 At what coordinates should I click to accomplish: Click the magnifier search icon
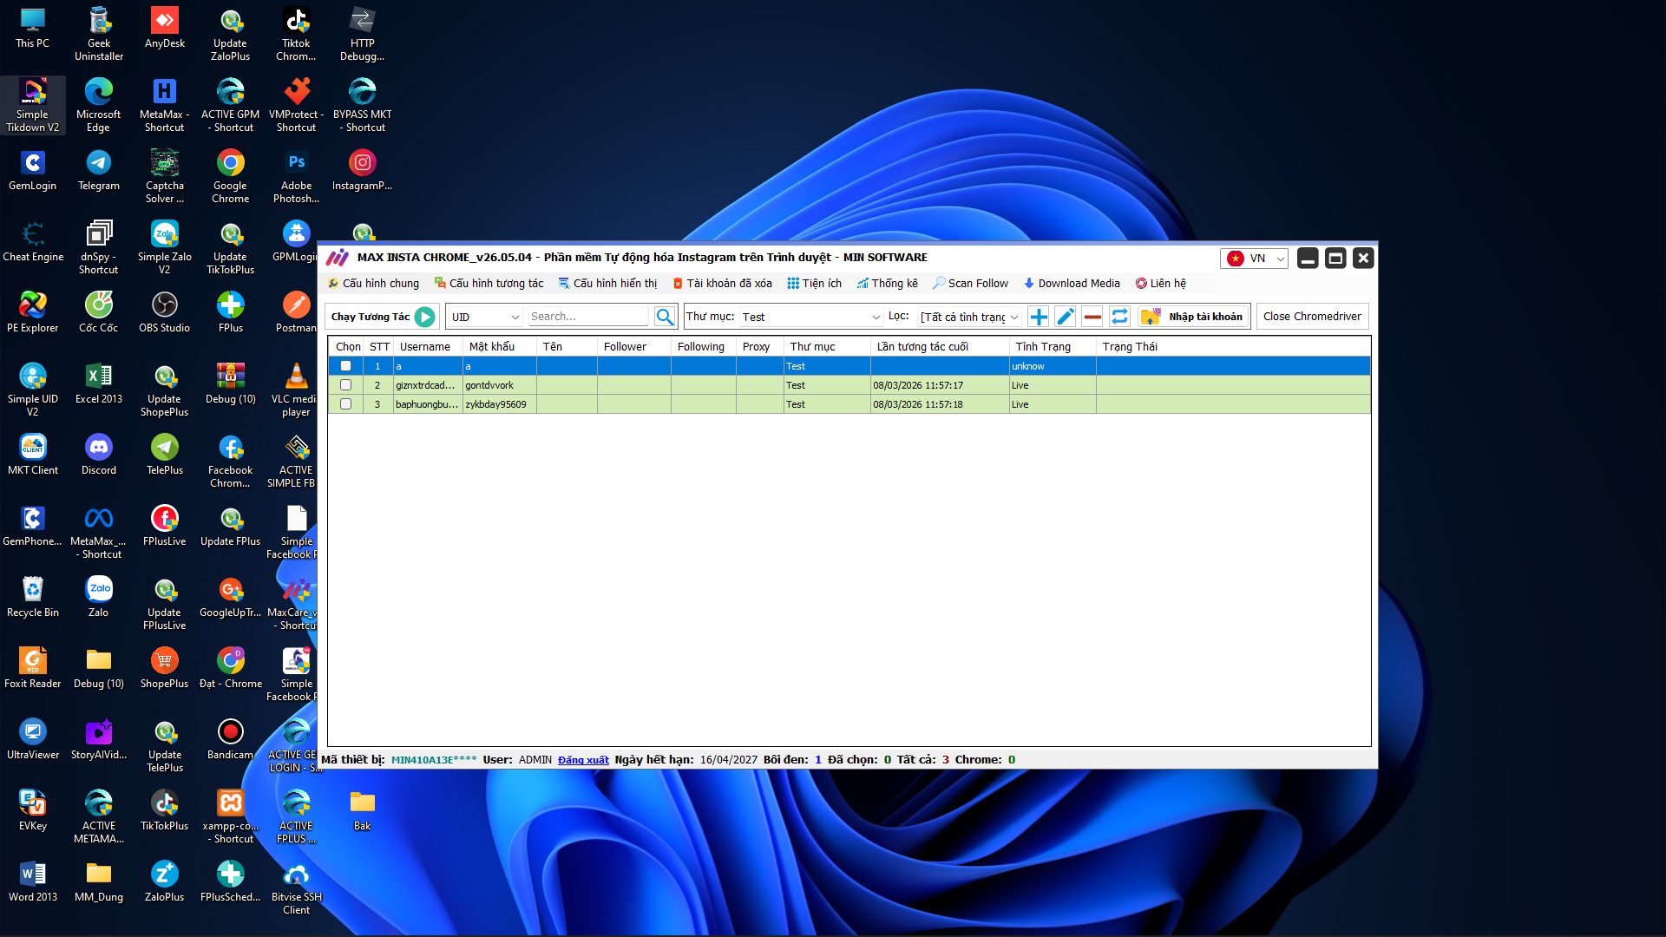point(665,317)
